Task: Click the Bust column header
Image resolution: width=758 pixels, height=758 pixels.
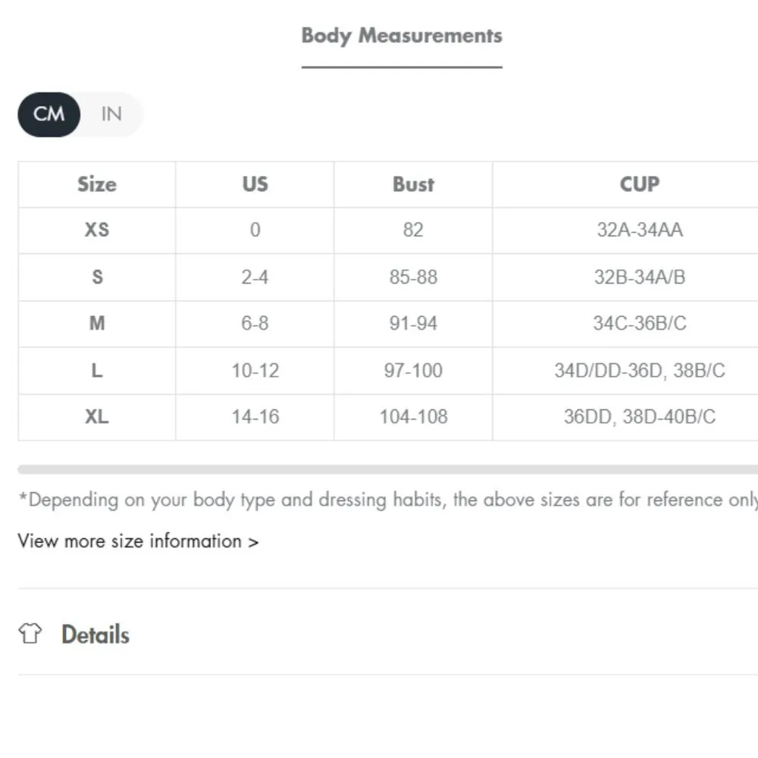Action: pyautogui.click(x=413, y=184)
